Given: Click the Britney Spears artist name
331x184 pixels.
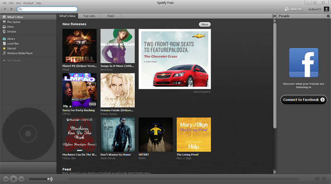Looking at the screenshot, I should tap(109, 114).
